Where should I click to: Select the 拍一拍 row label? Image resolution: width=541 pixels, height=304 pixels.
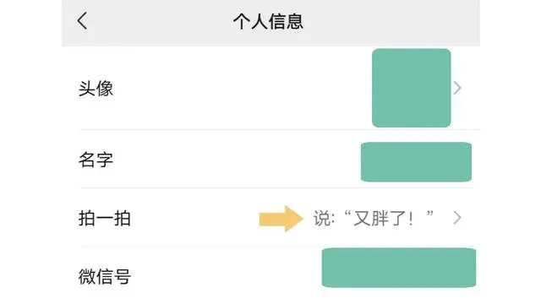click(105, 218)
